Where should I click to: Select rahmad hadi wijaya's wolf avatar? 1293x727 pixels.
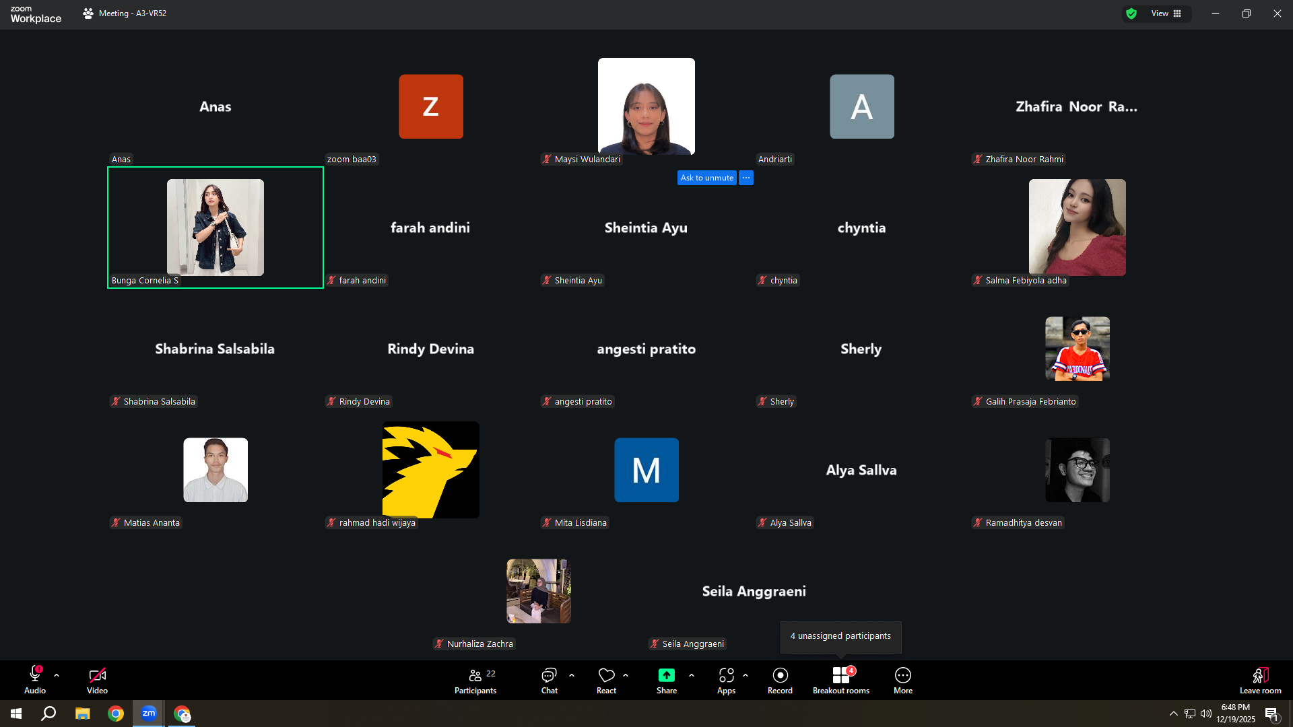[431, 470]
